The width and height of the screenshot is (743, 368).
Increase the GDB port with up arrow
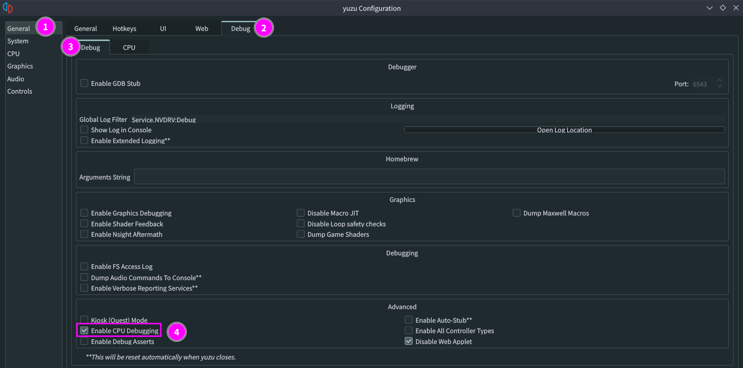tap(719, 81)
